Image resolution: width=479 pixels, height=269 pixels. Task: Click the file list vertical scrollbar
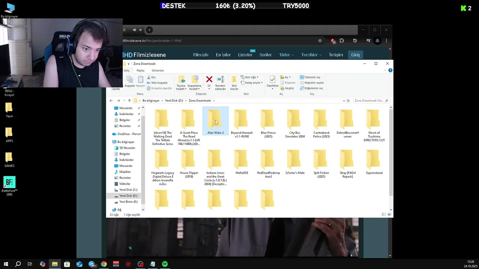391,153
